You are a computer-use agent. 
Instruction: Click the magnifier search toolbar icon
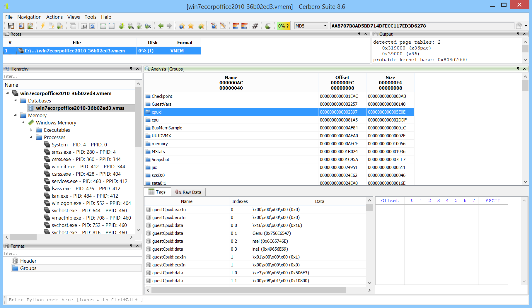(x=131, y=26)
